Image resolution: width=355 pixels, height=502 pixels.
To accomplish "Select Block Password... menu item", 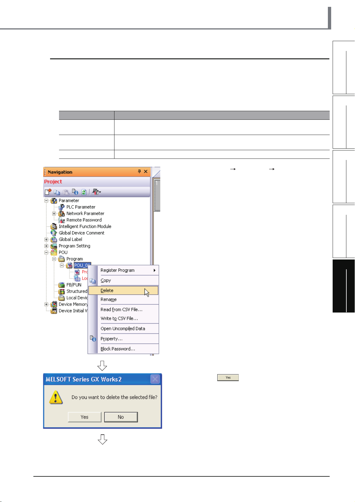I will tap(124, 349).
